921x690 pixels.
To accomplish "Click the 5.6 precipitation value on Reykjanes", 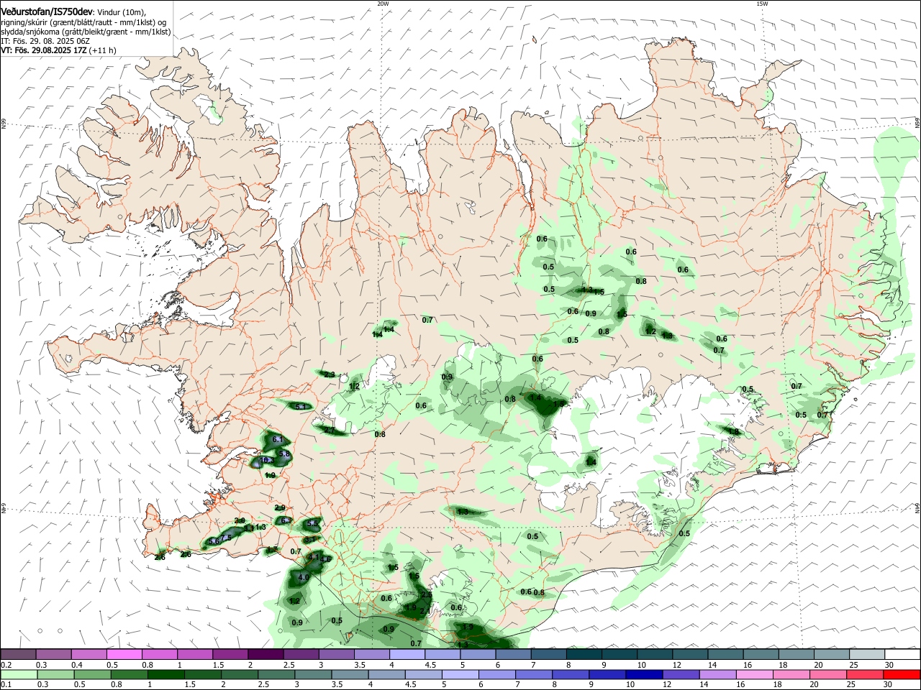I will 214,542.
